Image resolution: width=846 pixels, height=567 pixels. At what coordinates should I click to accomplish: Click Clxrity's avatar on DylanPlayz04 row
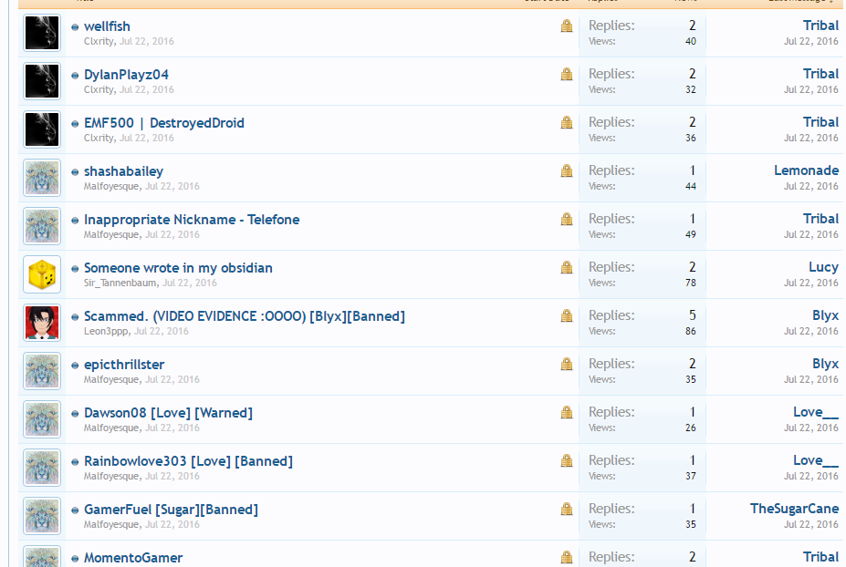pyautogui.click(x=42, y=81)
